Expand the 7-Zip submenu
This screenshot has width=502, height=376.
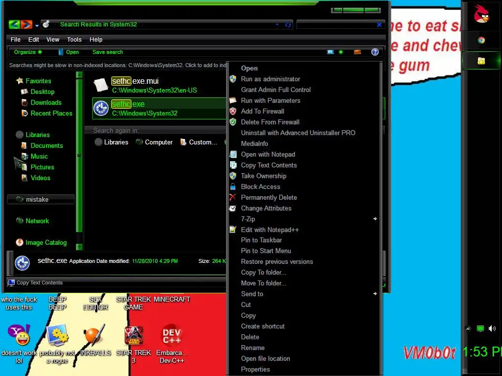304,219
